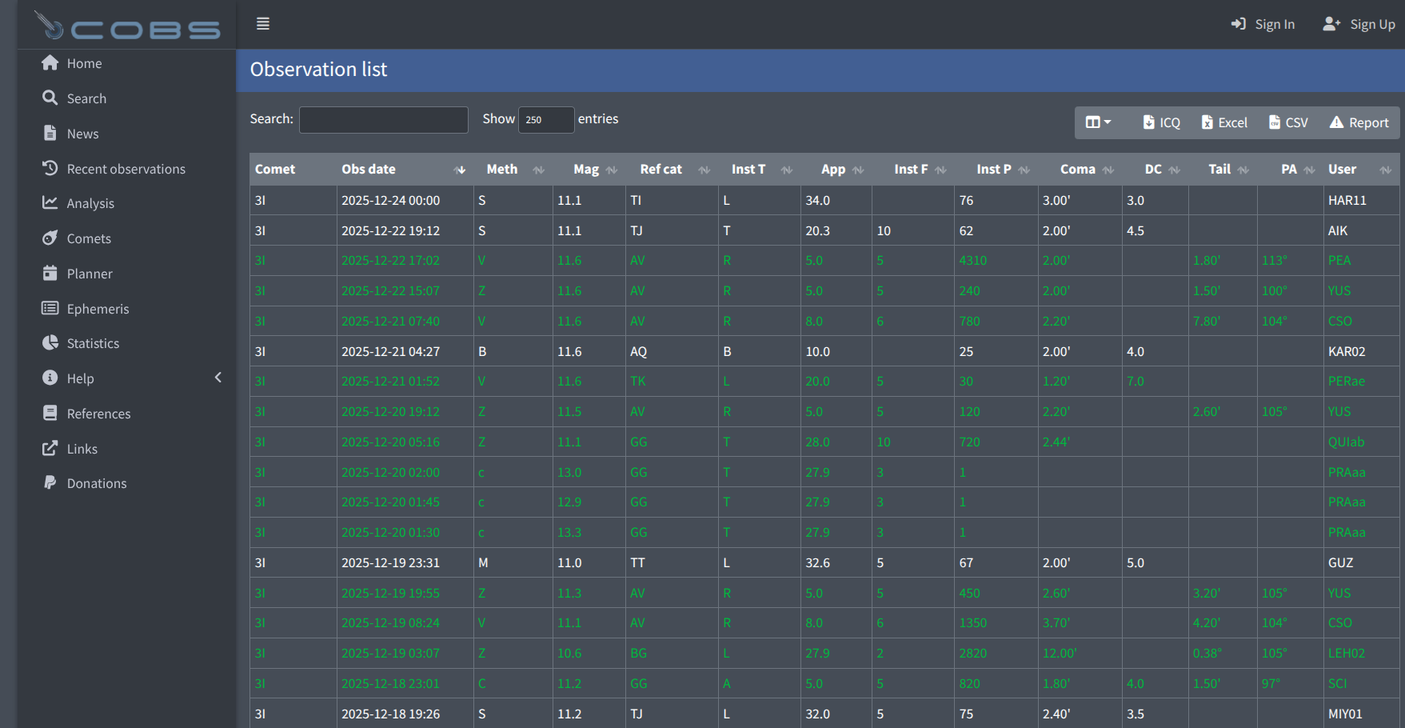Sort table by App column
Screen dimensions: 1405x728
click(x=836, y=169)
